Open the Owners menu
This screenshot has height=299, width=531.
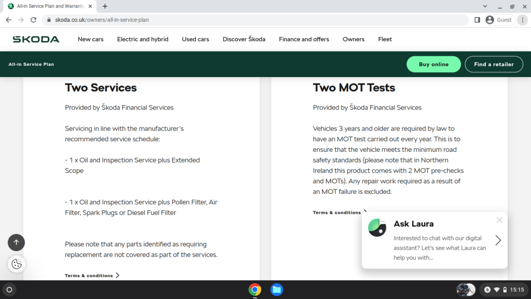353,39
